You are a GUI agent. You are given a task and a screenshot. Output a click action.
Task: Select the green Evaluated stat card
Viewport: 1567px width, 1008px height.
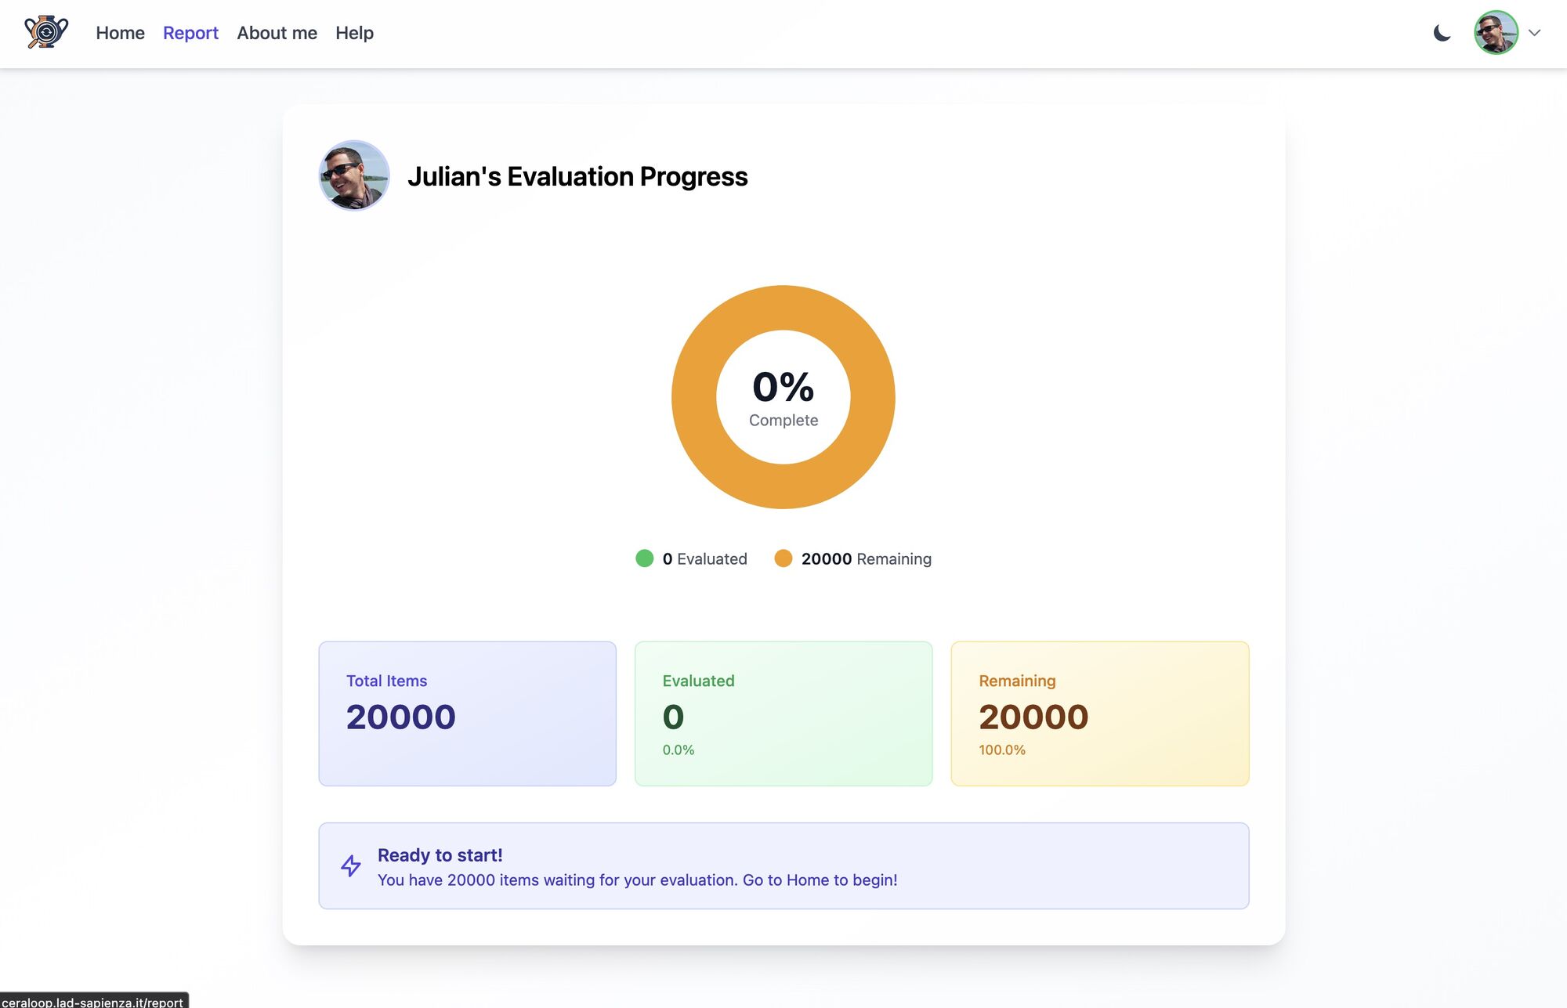(x=783, y=714)
